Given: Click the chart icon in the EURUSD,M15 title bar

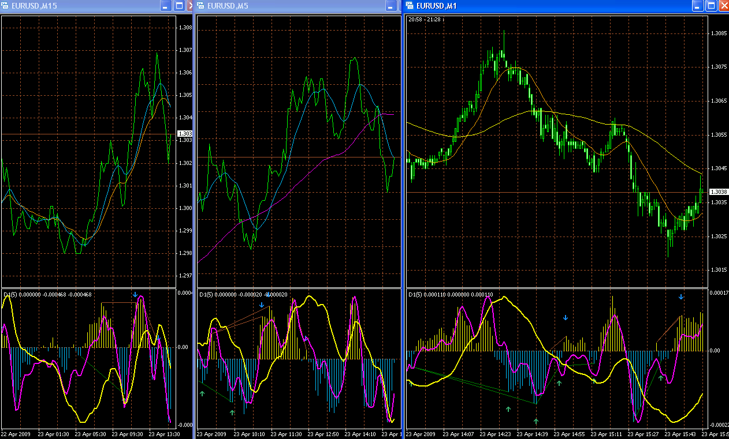Looking at the screenshot, I should point(6,6).
